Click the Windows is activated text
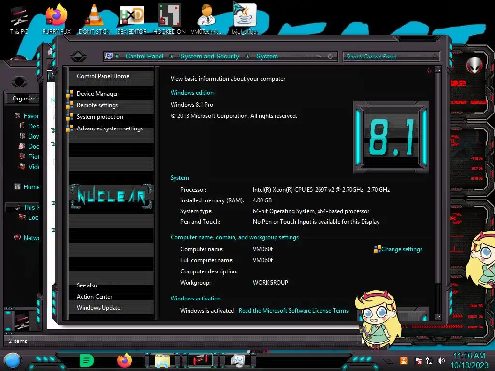Image resolution: width=495 pixels, height=371 pixels. coord(207,311)
